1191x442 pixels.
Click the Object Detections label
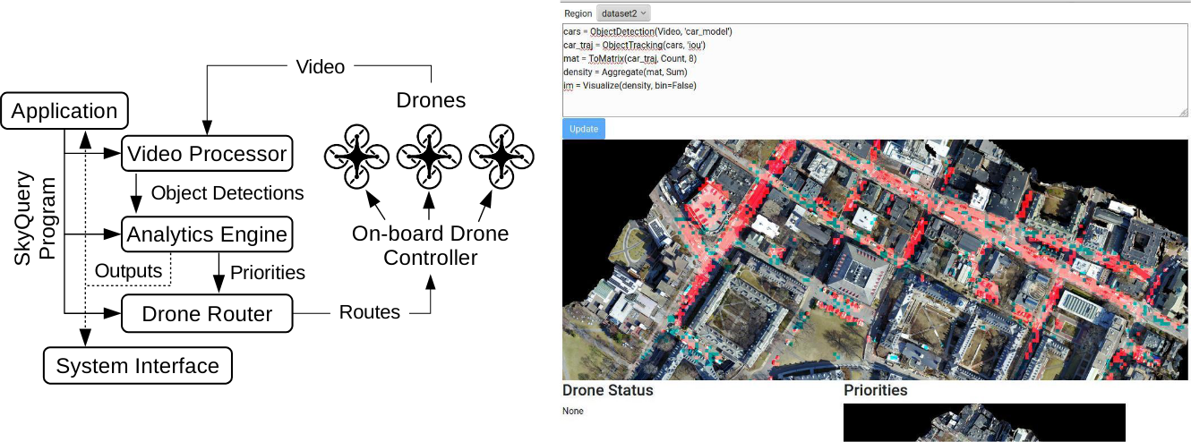point(227,193)
